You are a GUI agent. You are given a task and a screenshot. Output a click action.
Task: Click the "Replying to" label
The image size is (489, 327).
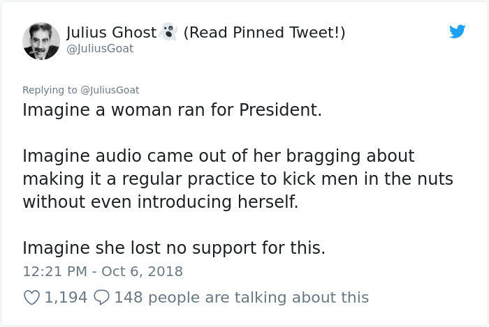(50, 90)
